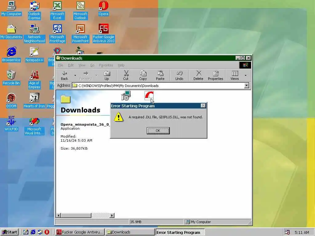The image size is (315, 236).
Task: Click the system tray scheduler icon
Action: coord(287,232)
